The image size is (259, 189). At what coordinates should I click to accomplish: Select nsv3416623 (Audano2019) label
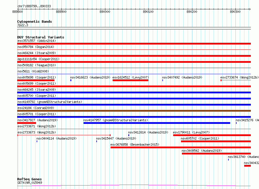(90, 77)
